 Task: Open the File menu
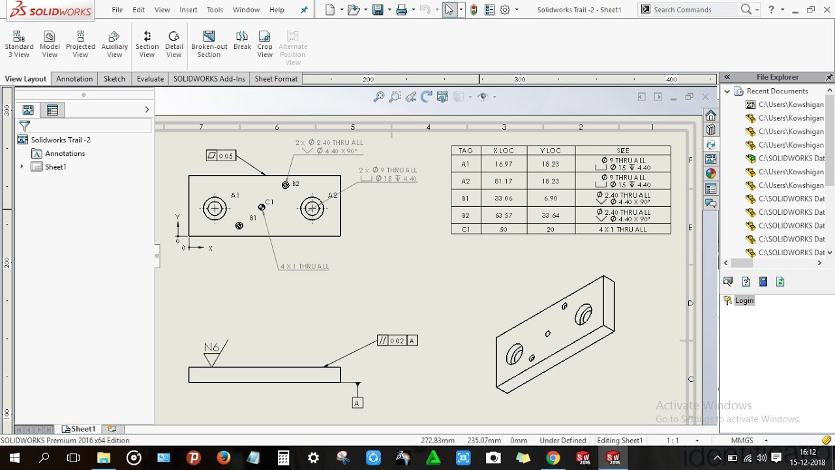[117, 10]
